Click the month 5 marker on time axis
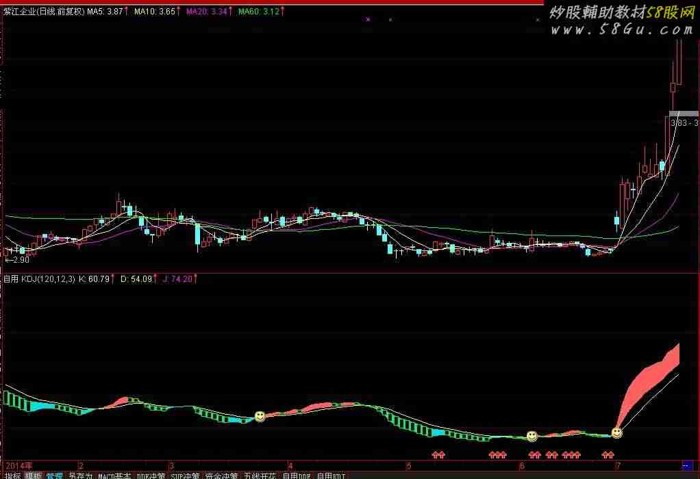 [x=408, y=466]
